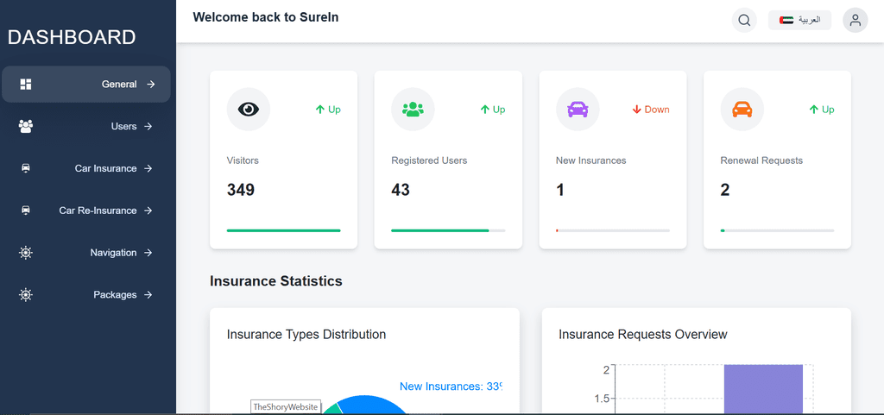Screen dimensions: 884x415
Task: Open the Car Insurance menu item
Action: point(86,168)
